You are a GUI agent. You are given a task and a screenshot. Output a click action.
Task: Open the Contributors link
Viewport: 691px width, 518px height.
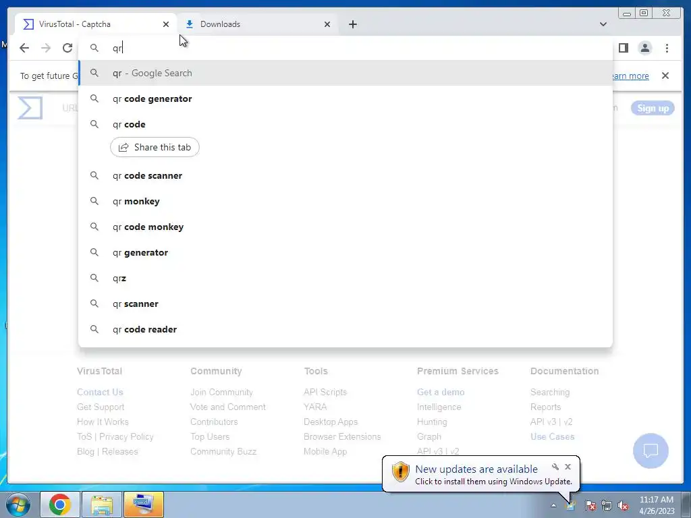(214, 422)
